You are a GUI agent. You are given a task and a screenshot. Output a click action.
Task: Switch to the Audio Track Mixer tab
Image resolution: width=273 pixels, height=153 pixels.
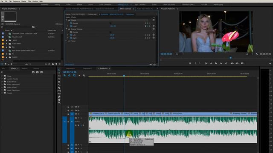pyautogui.click(x=145, y=8)
